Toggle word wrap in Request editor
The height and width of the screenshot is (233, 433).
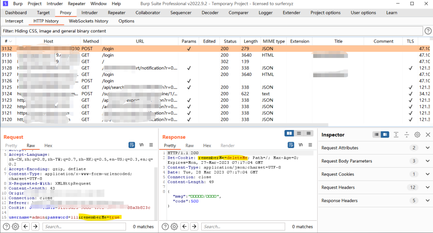[132, 145]
